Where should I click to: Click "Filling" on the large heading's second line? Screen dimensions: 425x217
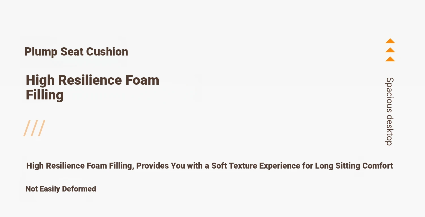pyautogui.click(x=44, y=95)
